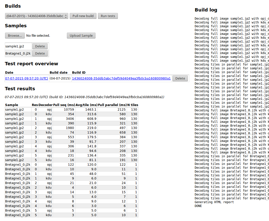This screenshot has width=269, height=221.
Task: Click the 2125 full parallel value
Action: pyautogui.click(x=121, y=109)
